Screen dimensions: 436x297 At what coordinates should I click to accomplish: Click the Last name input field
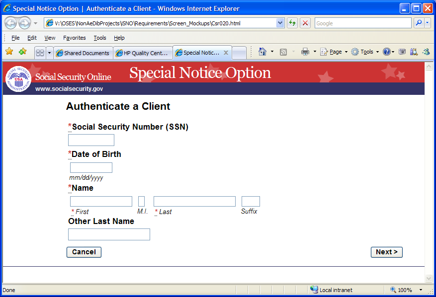194,202
